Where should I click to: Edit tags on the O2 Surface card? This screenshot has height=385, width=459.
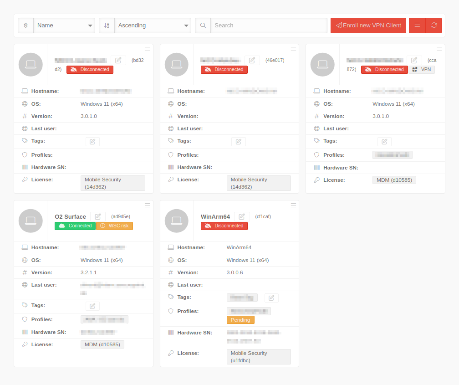92,306
